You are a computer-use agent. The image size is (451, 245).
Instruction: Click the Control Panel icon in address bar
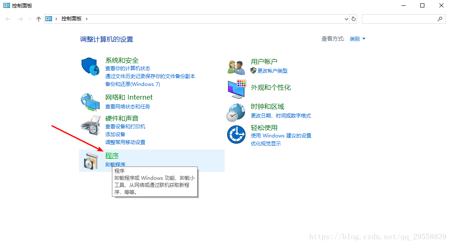(x=49, y=19)
